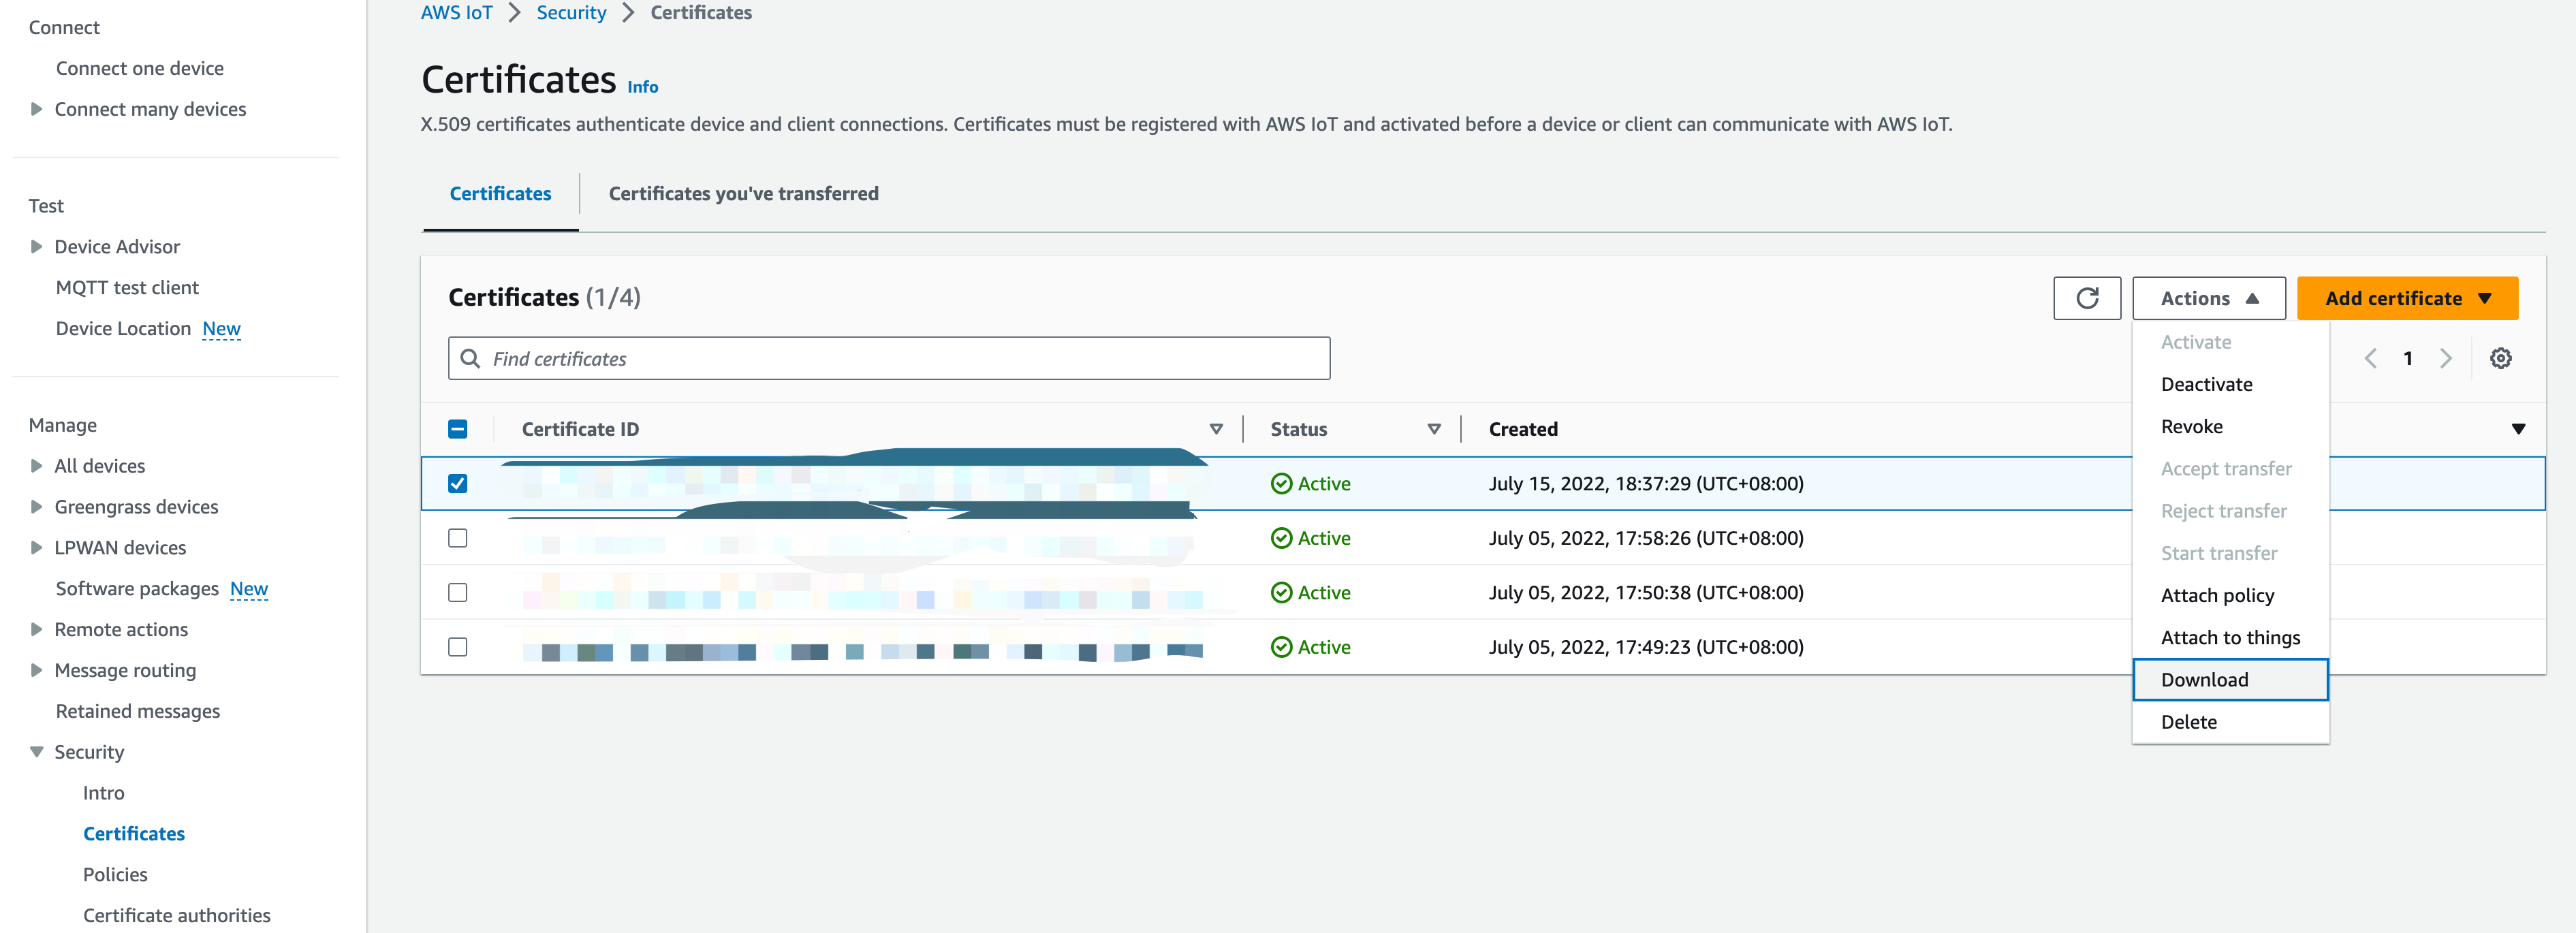Collapse the open Actions dropdown

2208,298
